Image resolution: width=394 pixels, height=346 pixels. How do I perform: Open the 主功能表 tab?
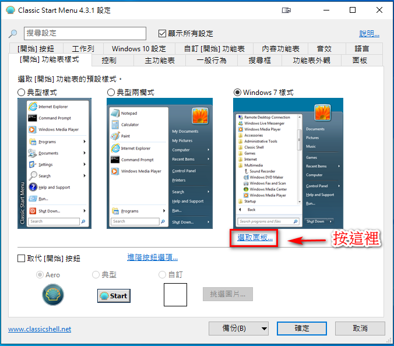tap(160, 61)
